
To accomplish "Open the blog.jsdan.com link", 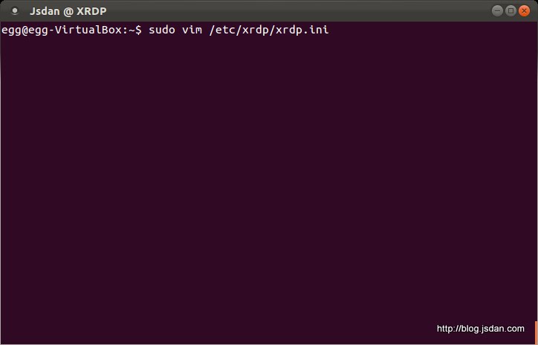I will (481, 329).
